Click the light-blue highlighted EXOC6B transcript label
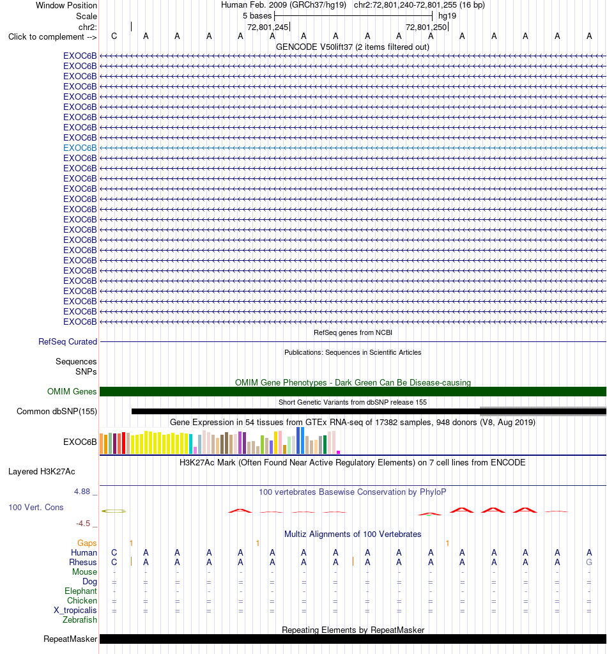607x654 pixels. click(80, 148)
